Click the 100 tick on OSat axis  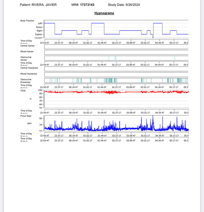(x=40, y=90)
